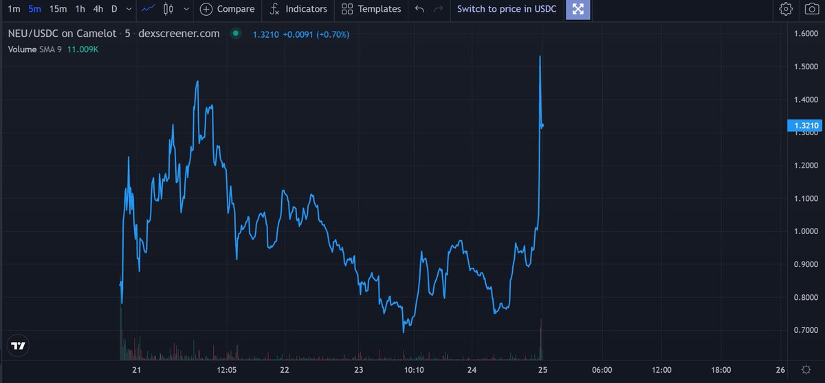This screenshot has width=825, height=383.
Task: Click the 1.0000 price axis label
Action: (x=804, y=231)
